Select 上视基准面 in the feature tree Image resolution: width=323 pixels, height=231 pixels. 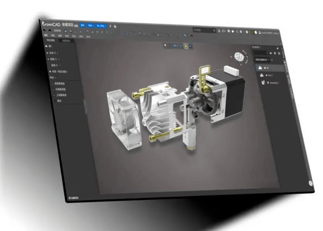pos(60,95)
